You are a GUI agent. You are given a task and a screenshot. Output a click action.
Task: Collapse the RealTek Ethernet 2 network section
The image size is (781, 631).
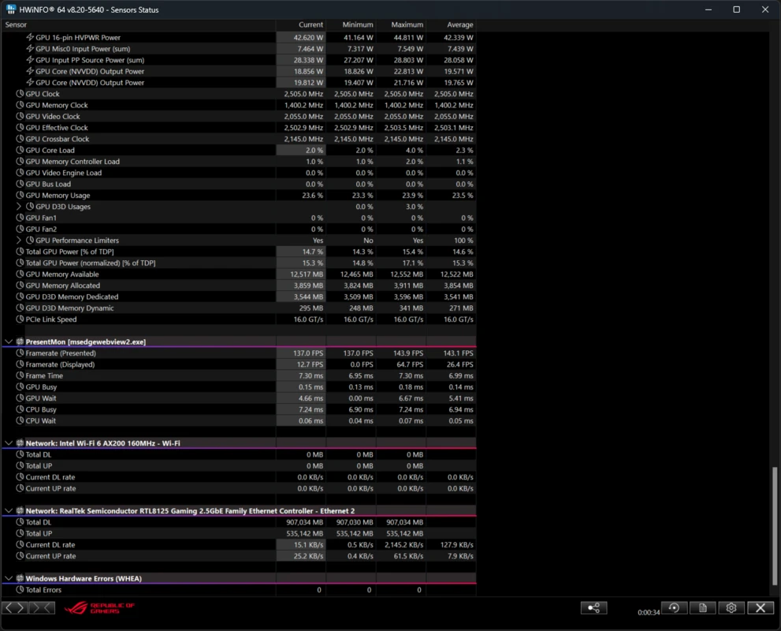(x=9, y=511)
